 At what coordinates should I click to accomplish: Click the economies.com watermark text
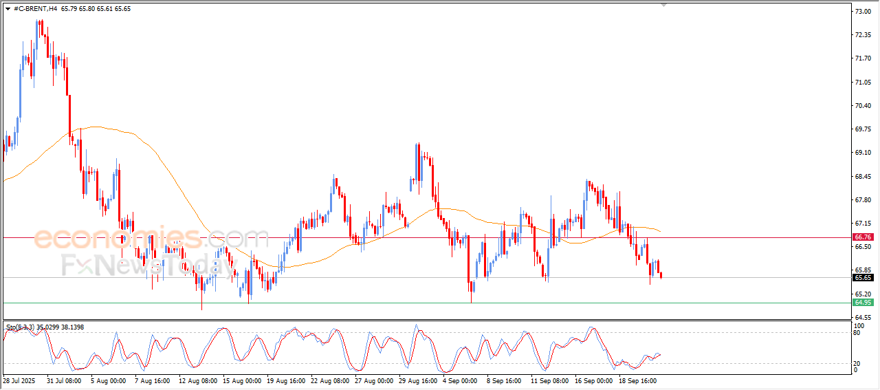(151, 239)
